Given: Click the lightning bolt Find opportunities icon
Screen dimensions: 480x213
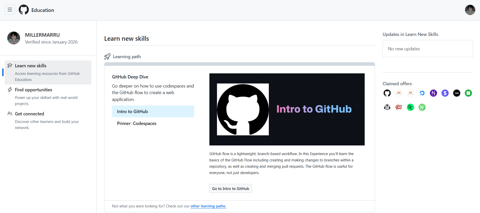Looking at the screenshot, I should pos(10,90).
